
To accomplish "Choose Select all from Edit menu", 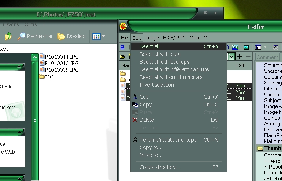I will coord(149,46).
